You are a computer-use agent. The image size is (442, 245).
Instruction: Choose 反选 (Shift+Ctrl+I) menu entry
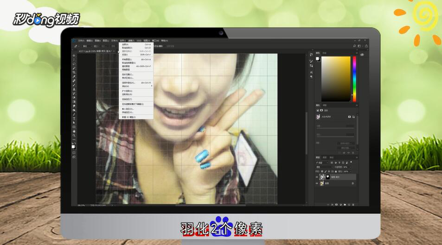tap(136, 55)
